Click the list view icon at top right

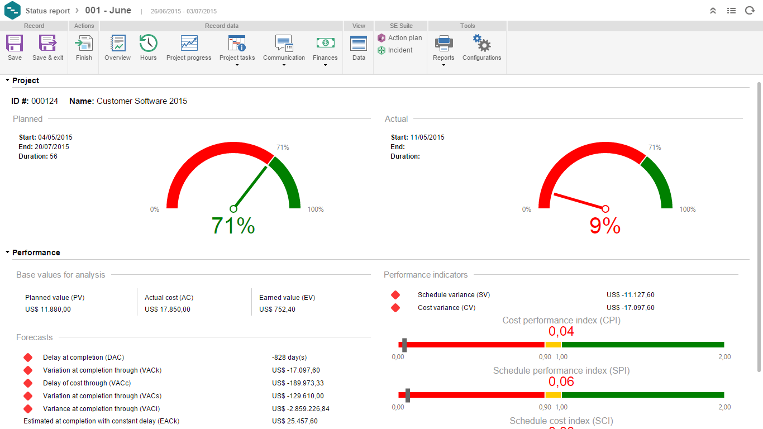pos(731,11)
